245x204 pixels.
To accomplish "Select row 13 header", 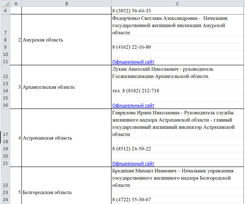I will (5, 83).
